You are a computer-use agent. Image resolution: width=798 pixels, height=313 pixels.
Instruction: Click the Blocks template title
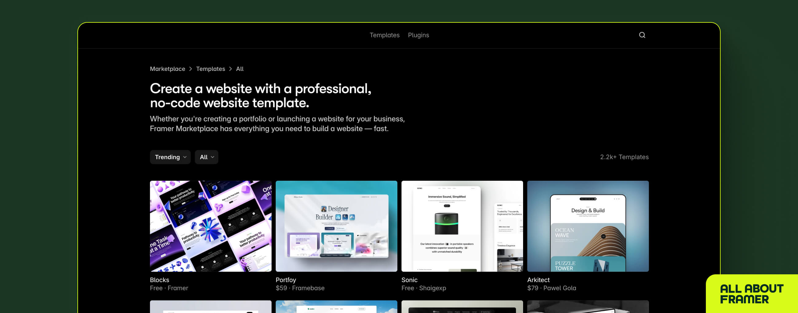tap(159, 280)
